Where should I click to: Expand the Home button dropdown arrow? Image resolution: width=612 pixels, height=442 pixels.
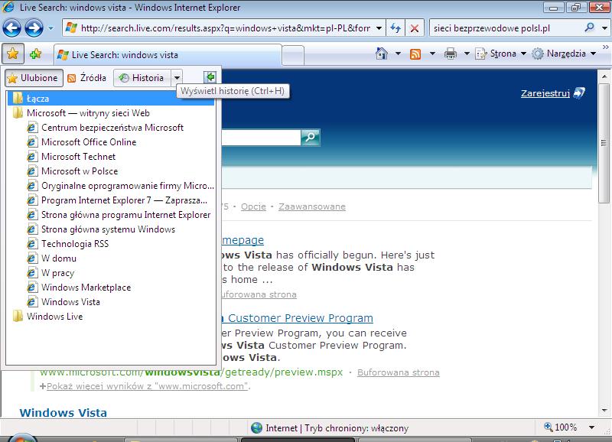click(398, 54)
